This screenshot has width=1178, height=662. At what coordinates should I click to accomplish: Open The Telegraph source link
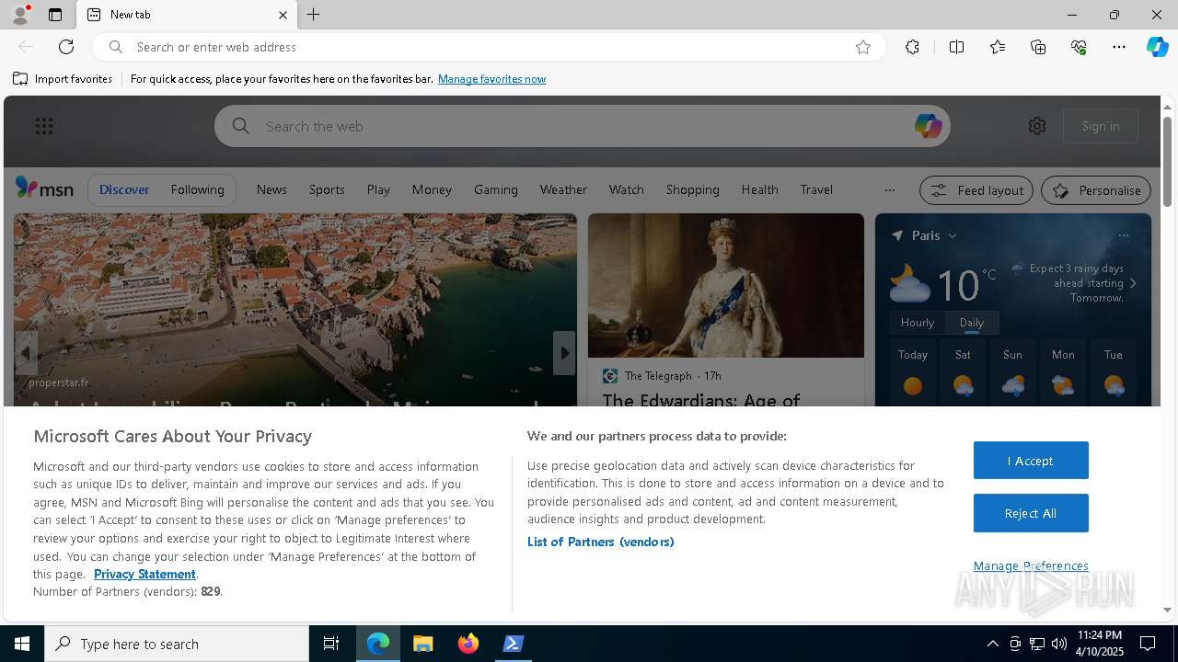pos(658,376)
